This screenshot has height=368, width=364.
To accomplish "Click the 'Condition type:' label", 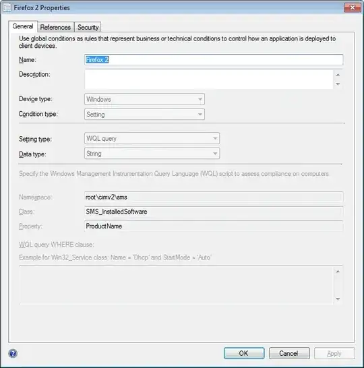I will point(38,114).
